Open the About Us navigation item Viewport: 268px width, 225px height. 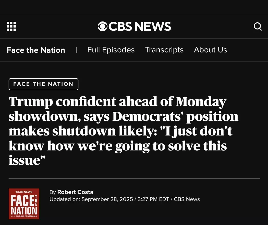click(x=210, y=50)
